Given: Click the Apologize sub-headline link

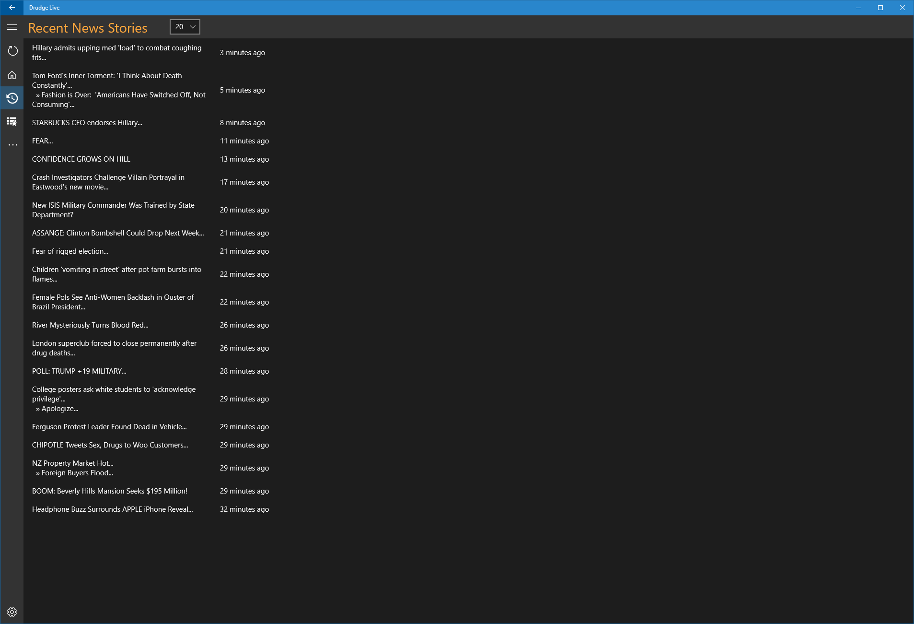Looking at the screenshot, I should [57, 408].
